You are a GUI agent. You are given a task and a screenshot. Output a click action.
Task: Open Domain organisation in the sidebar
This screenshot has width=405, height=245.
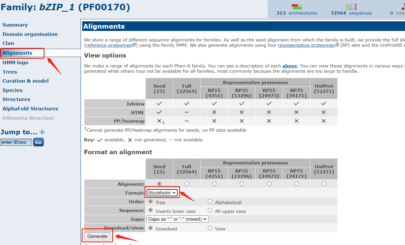coord(30,34)
